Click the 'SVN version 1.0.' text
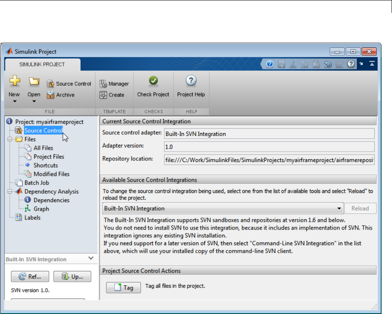The width and height of the screenshot is (392, 314). tap(30, 291)
